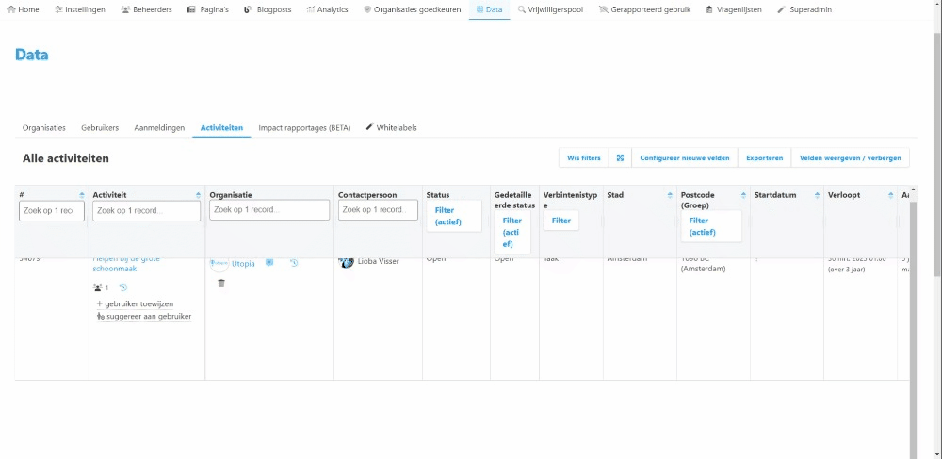This screenshot has width=942, height=459.
Task: Toggle sort on the Startdatum column
Action: pos(818,196)
